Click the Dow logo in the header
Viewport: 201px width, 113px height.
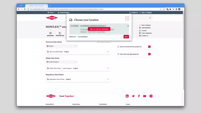[x=52, y=18]
